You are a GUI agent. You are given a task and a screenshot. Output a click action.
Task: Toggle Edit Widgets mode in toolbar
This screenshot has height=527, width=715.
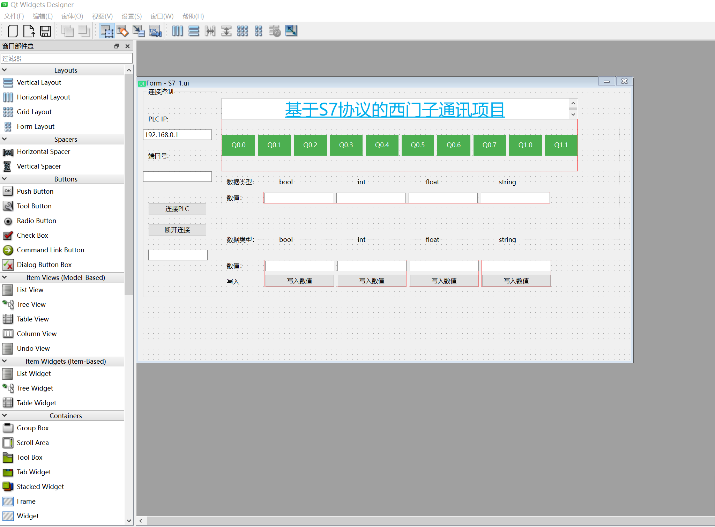(x=106, y=31)
